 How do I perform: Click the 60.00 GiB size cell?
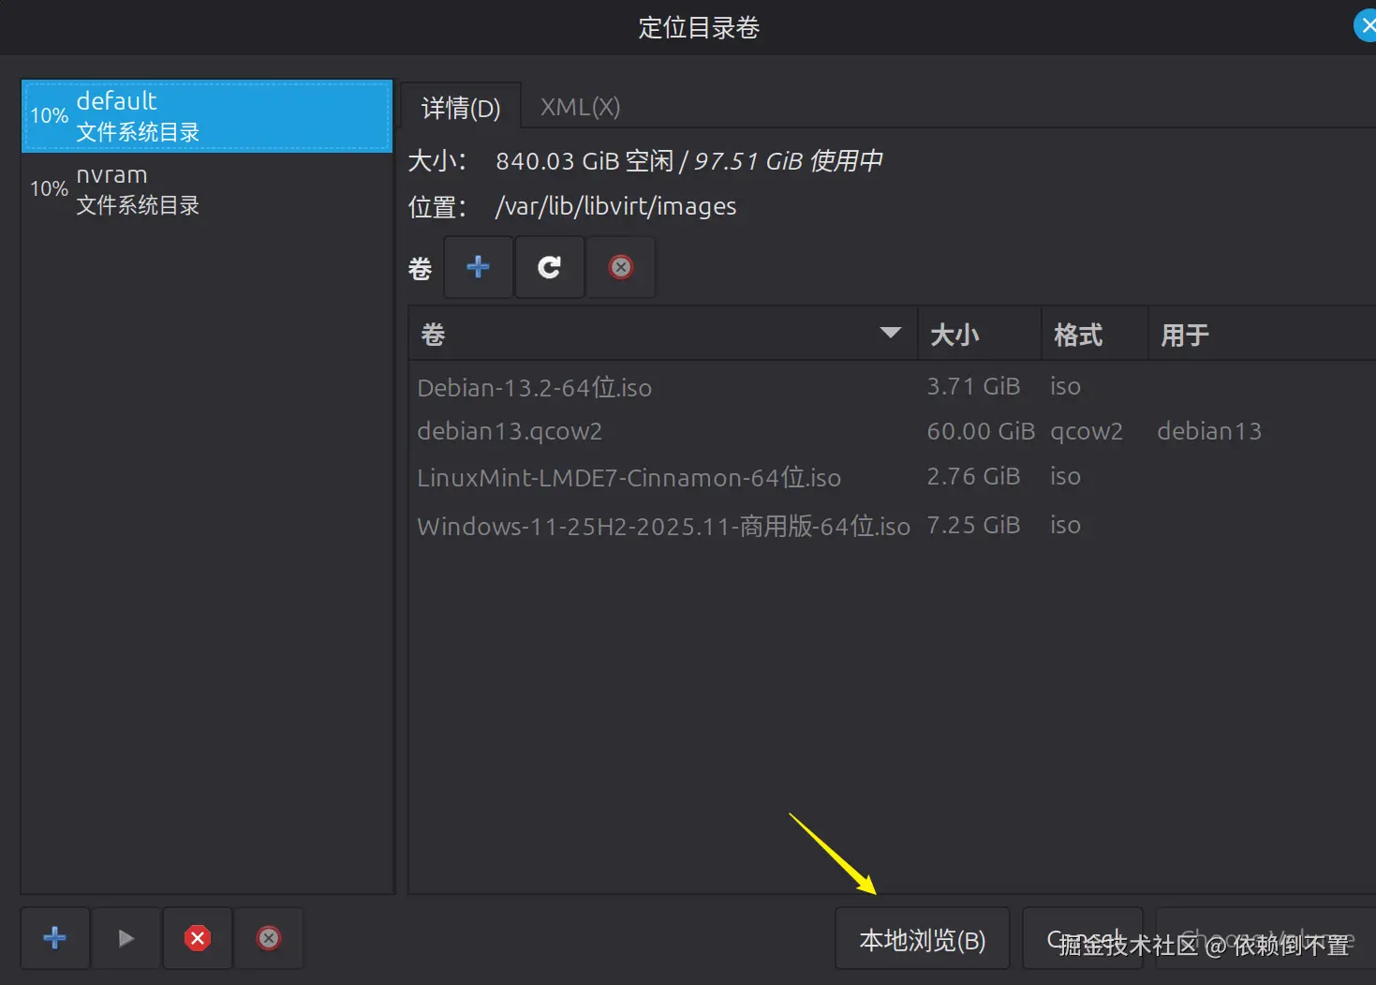pos(981,431)
